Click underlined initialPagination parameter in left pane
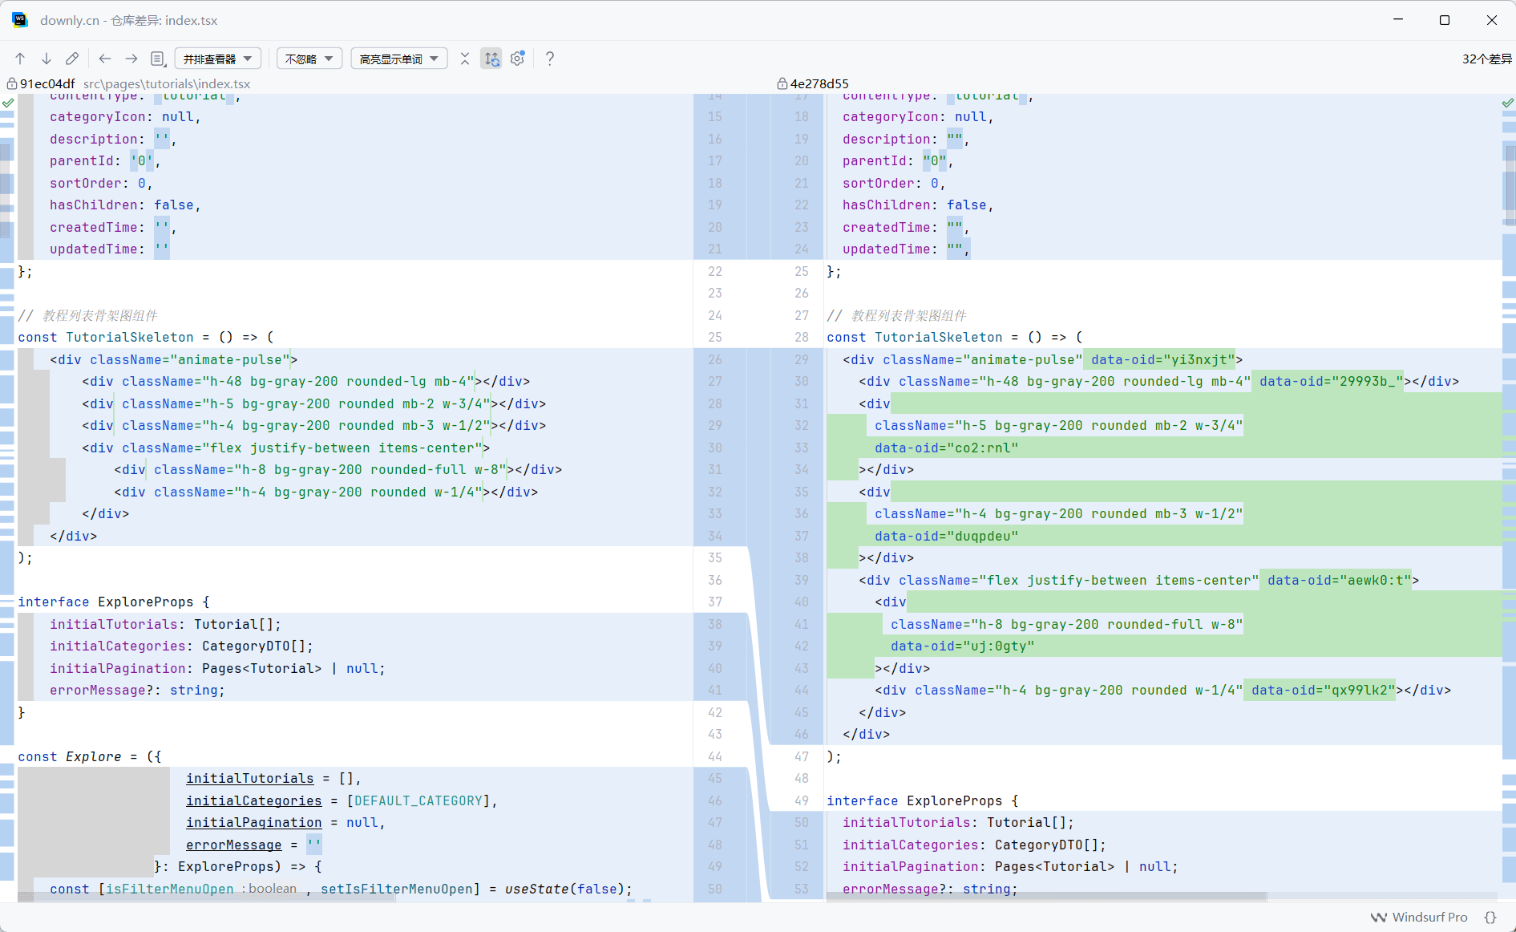Viewport: 1516px width, 932px height. (254, 823)
